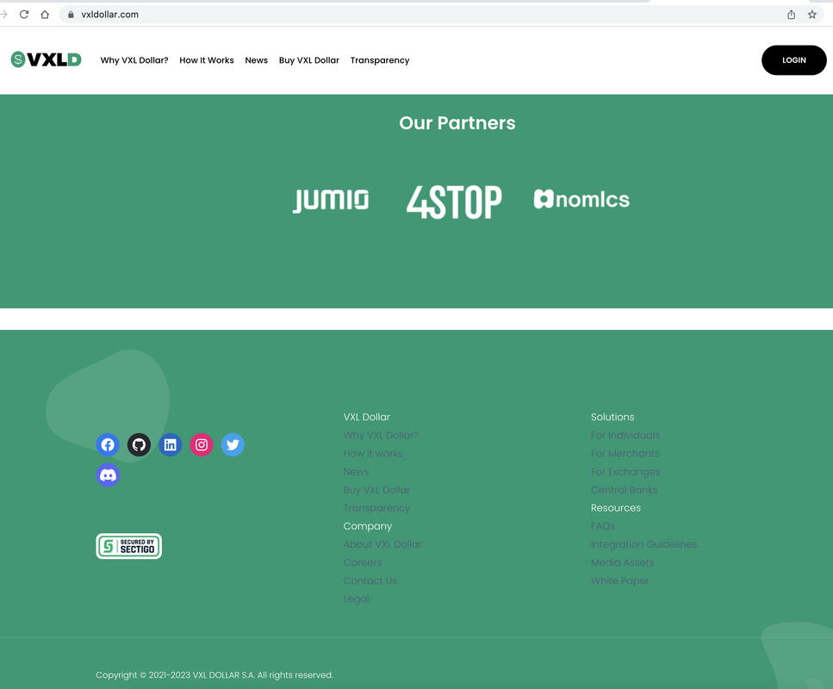Open Media Assets footer link
This screenshot has height=689, width=833.
tap(623, 562)
